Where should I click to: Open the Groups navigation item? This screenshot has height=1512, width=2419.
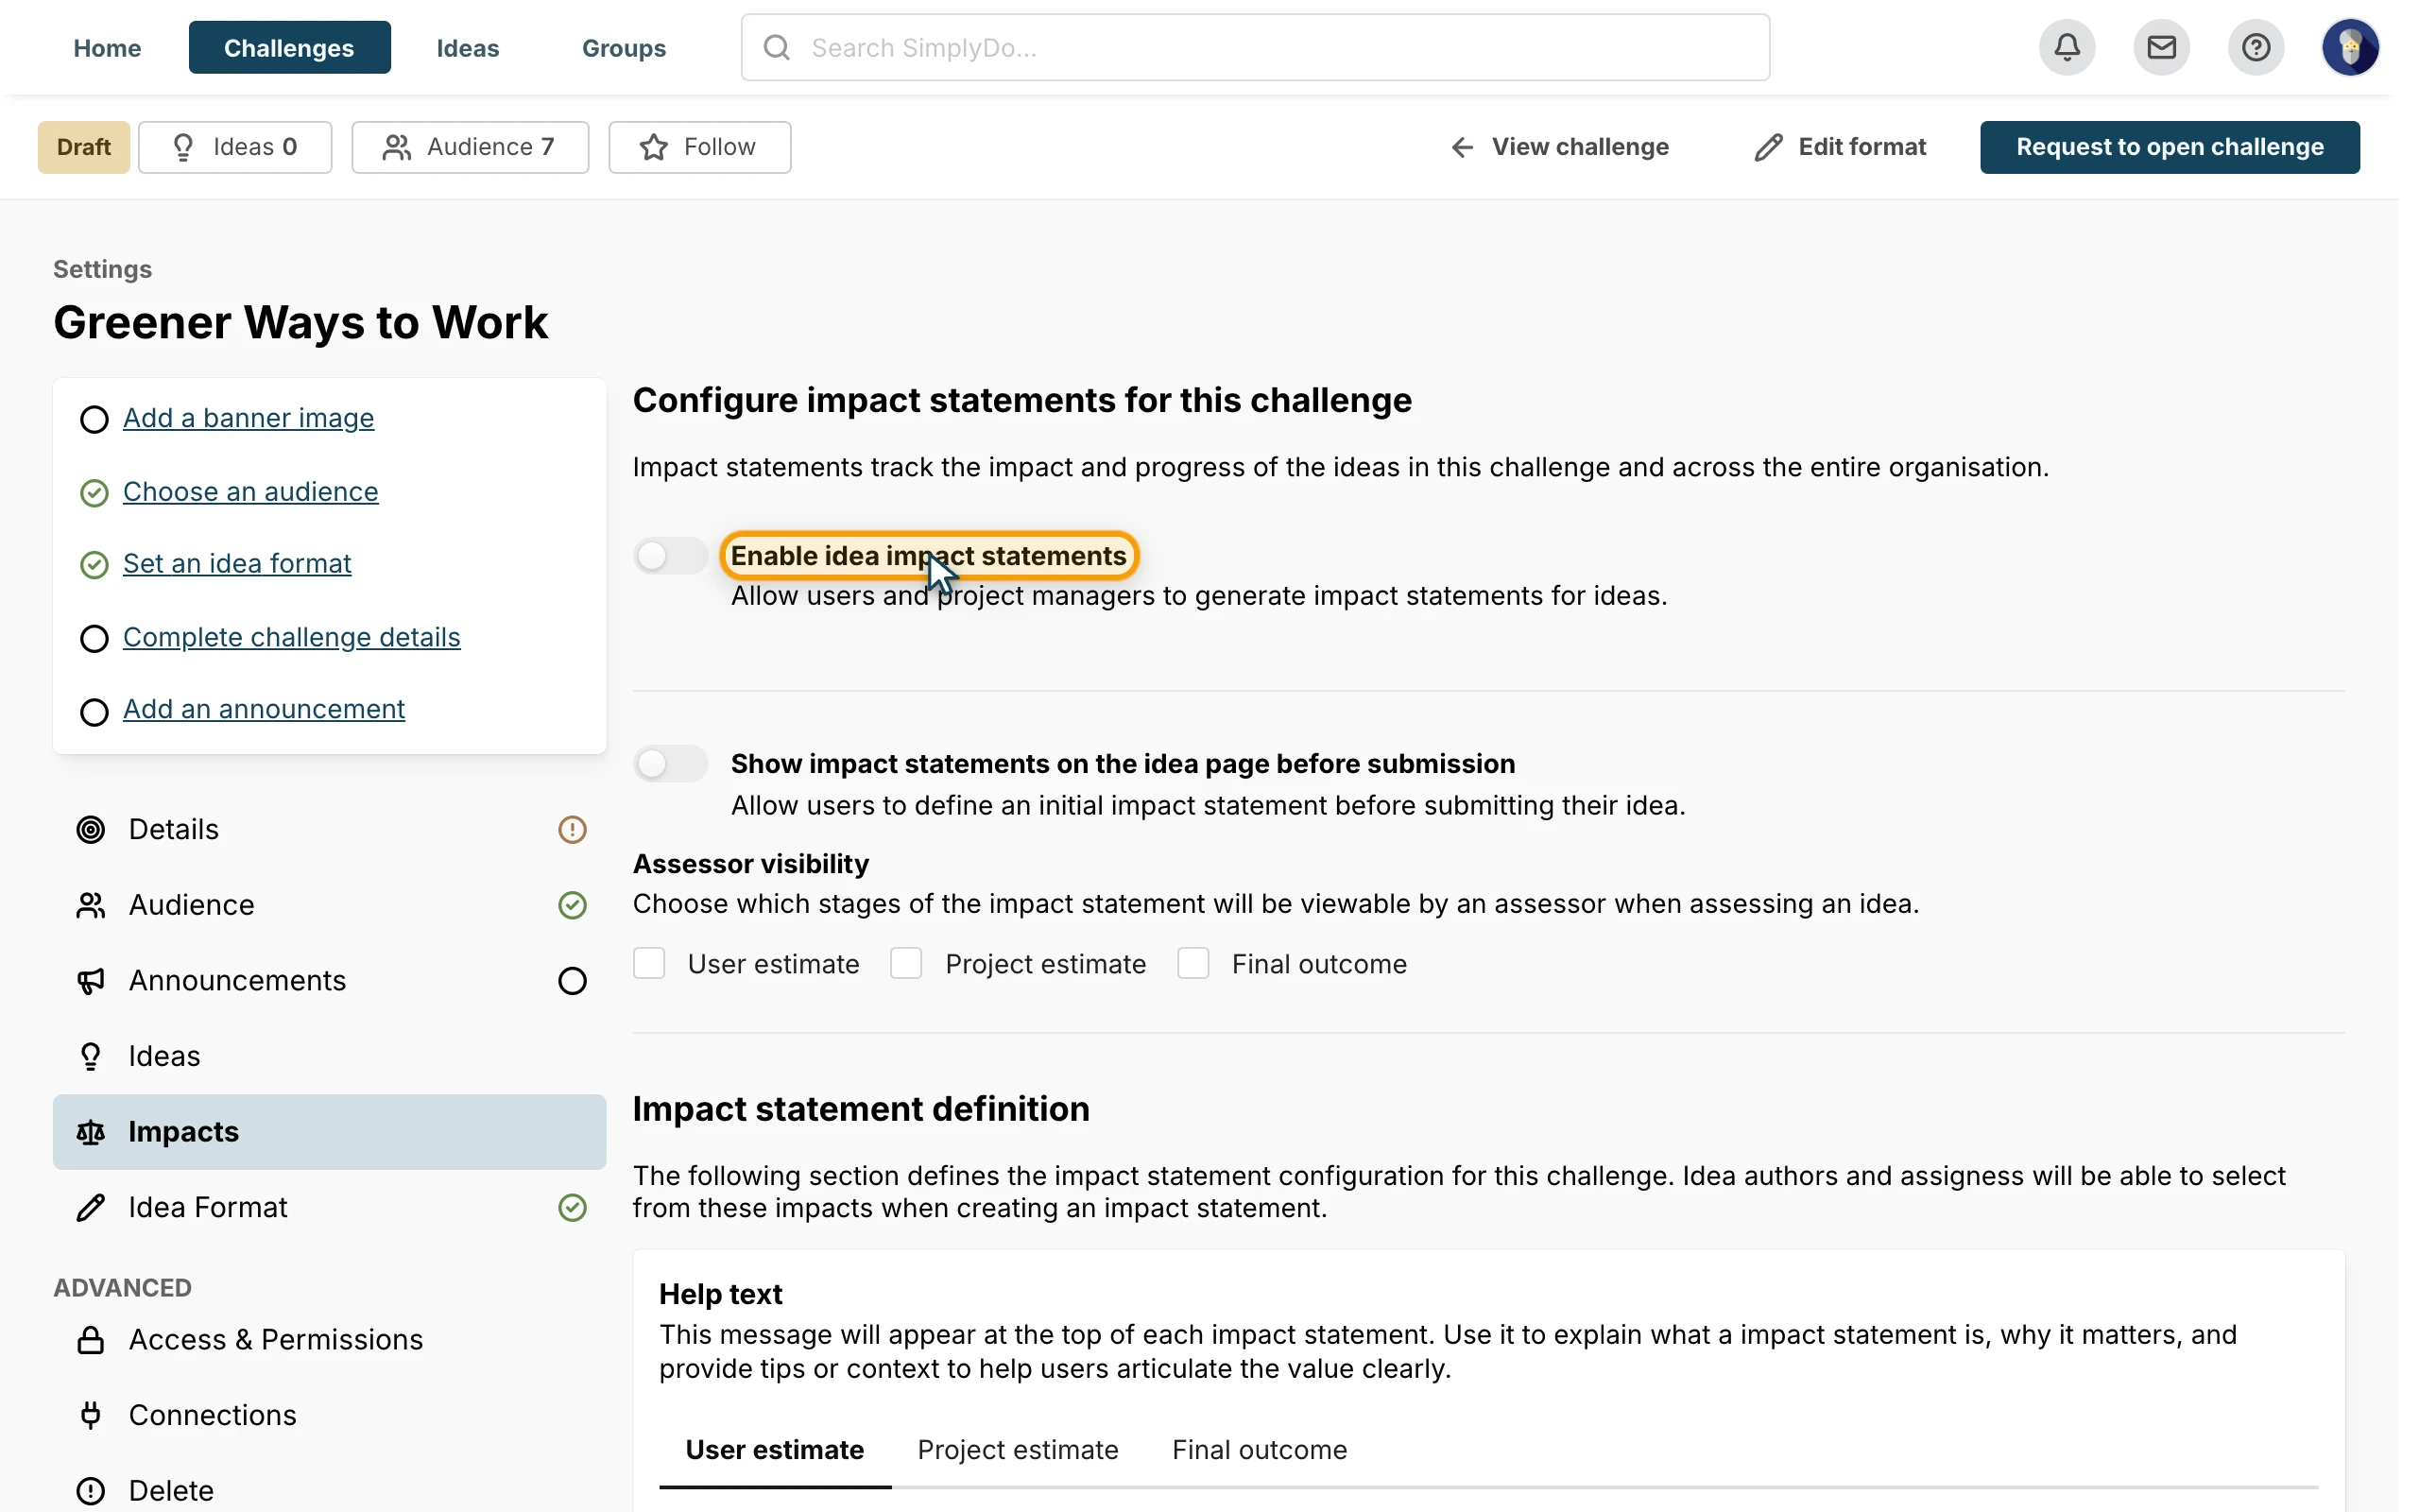[624, 47]
